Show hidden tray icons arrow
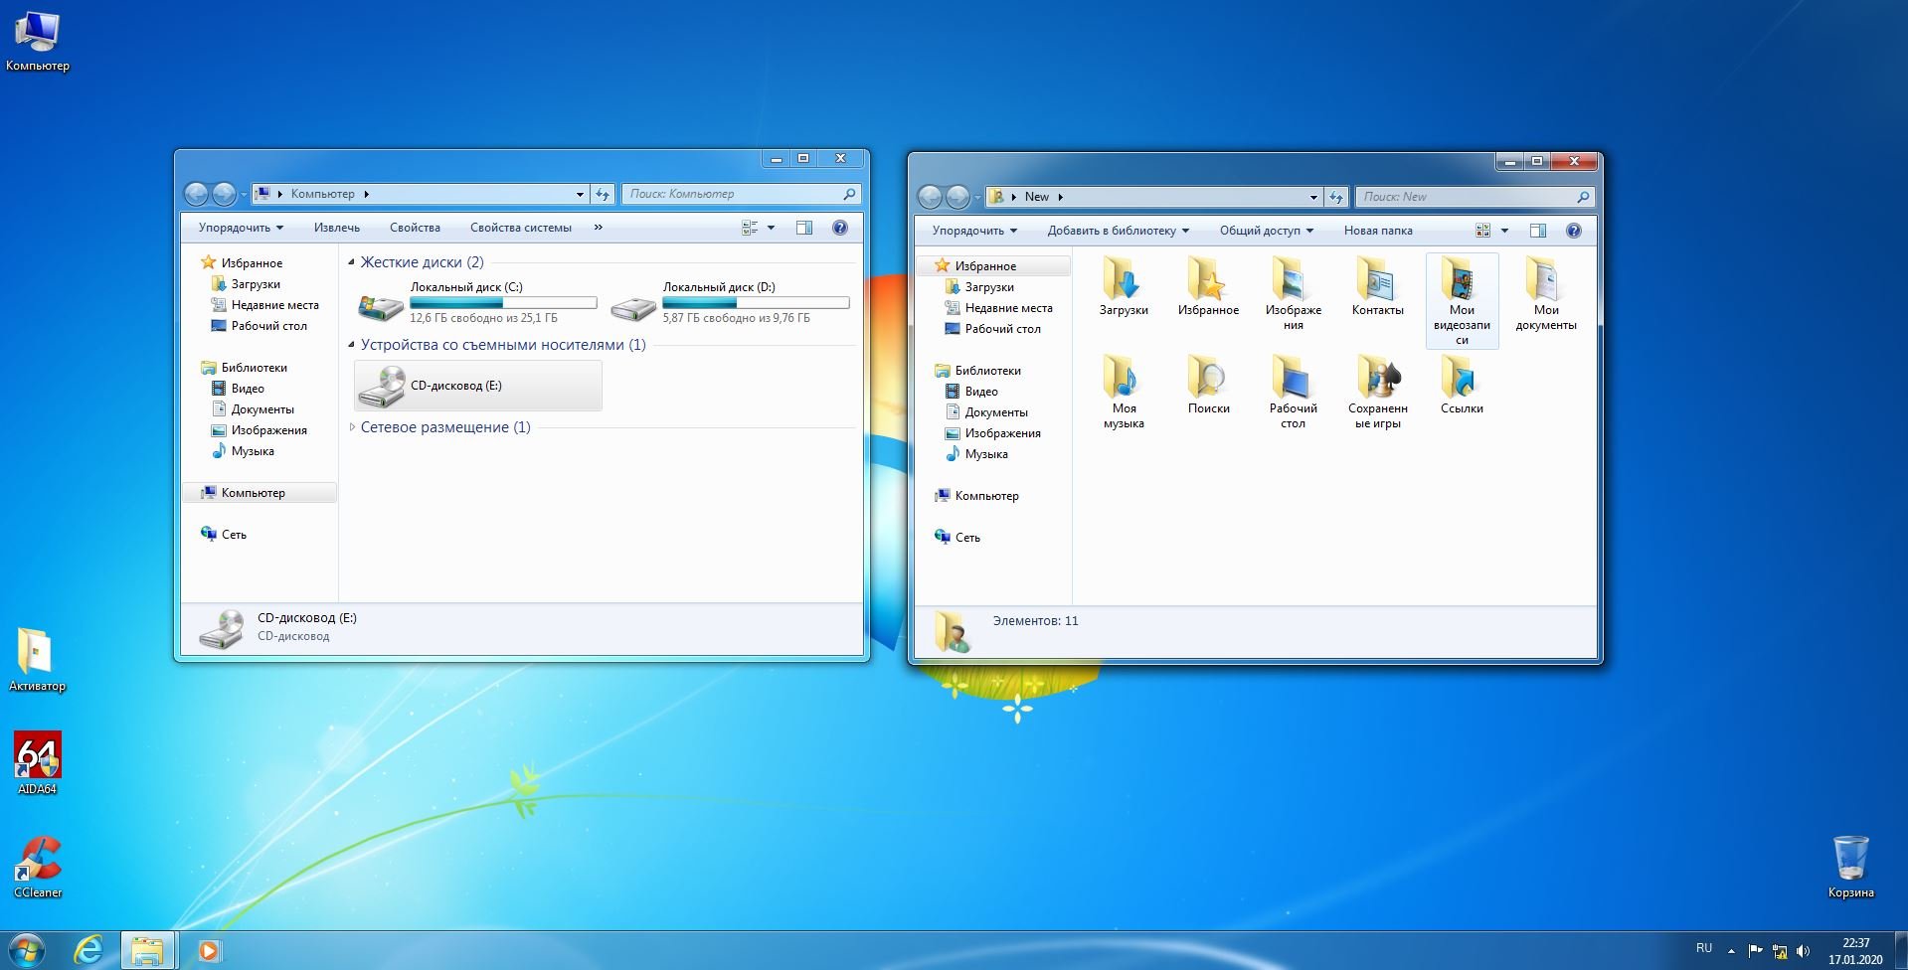The width and height of the screenshot is (1908, 970). tap(1731, 951)
